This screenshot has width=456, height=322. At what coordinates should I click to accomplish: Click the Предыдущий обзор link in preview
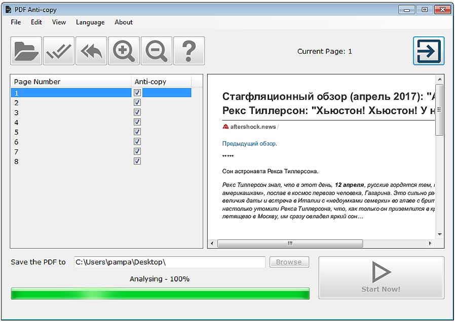click(x=249, y=144)
